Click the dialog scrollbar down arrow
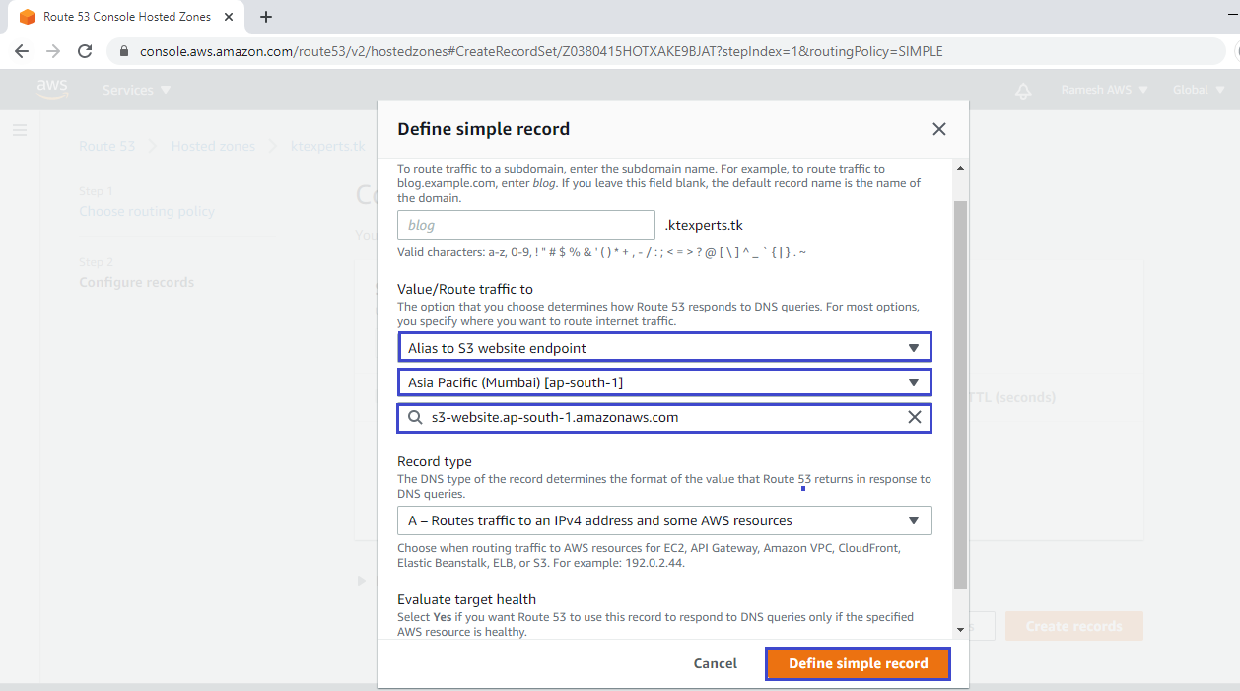Screen dimensions: 1240x691 (960, 629)
